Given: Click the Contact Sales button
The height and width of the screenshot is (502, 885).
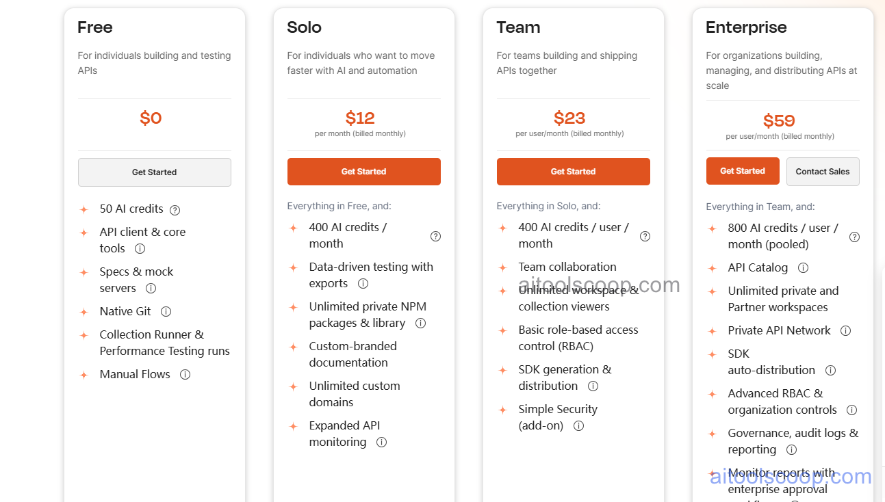Looking at the screenshot, I should [823, 172].
